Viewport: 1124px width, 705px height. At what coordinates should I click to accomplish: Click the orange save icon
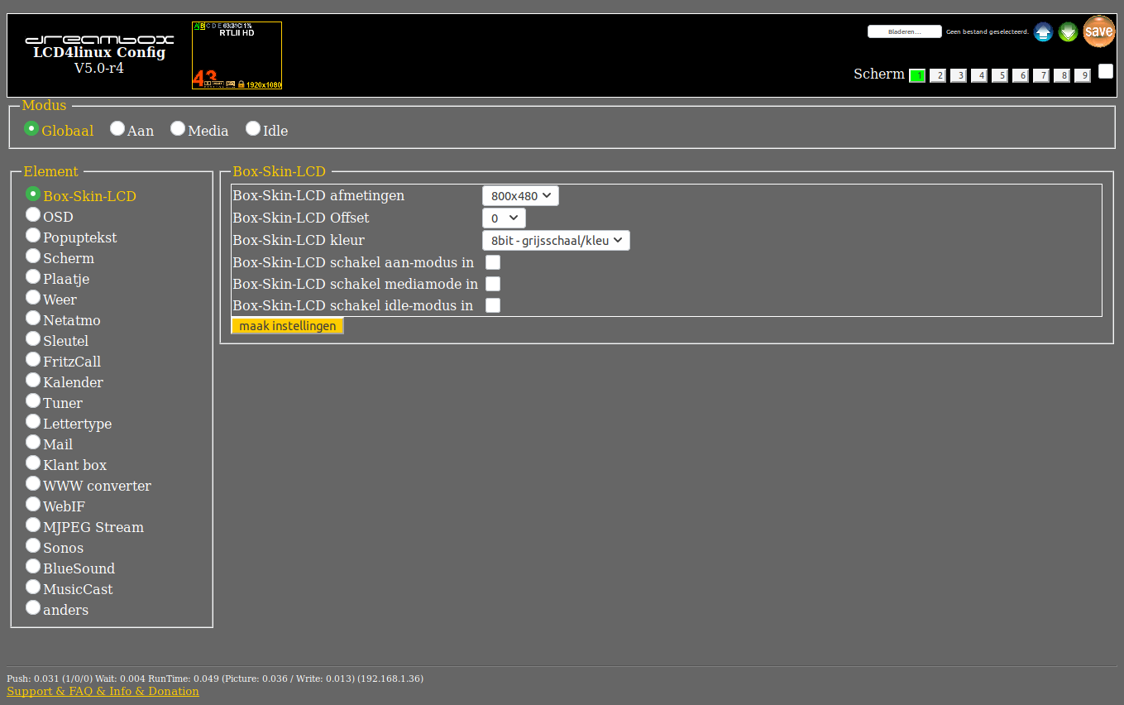tap(1098, 32)
